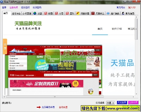Click the blue 点此登录 button

click(122, 103)
